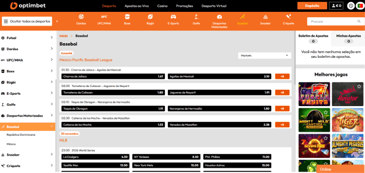
Task: Open Fortune Tiger game thumbnail
Action: pyautogui.click(x=348, y=120)
